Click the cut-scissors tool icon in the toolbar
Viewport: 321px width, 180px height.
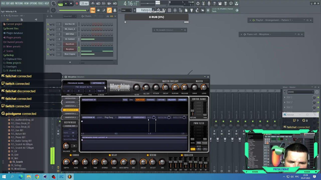click(x=203, y=3)
